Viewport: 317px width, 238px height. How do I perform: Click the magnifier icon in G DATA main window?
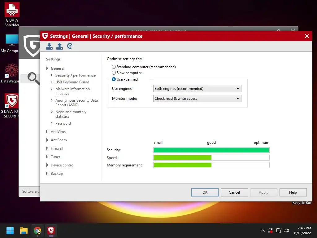tap(33, 78)
